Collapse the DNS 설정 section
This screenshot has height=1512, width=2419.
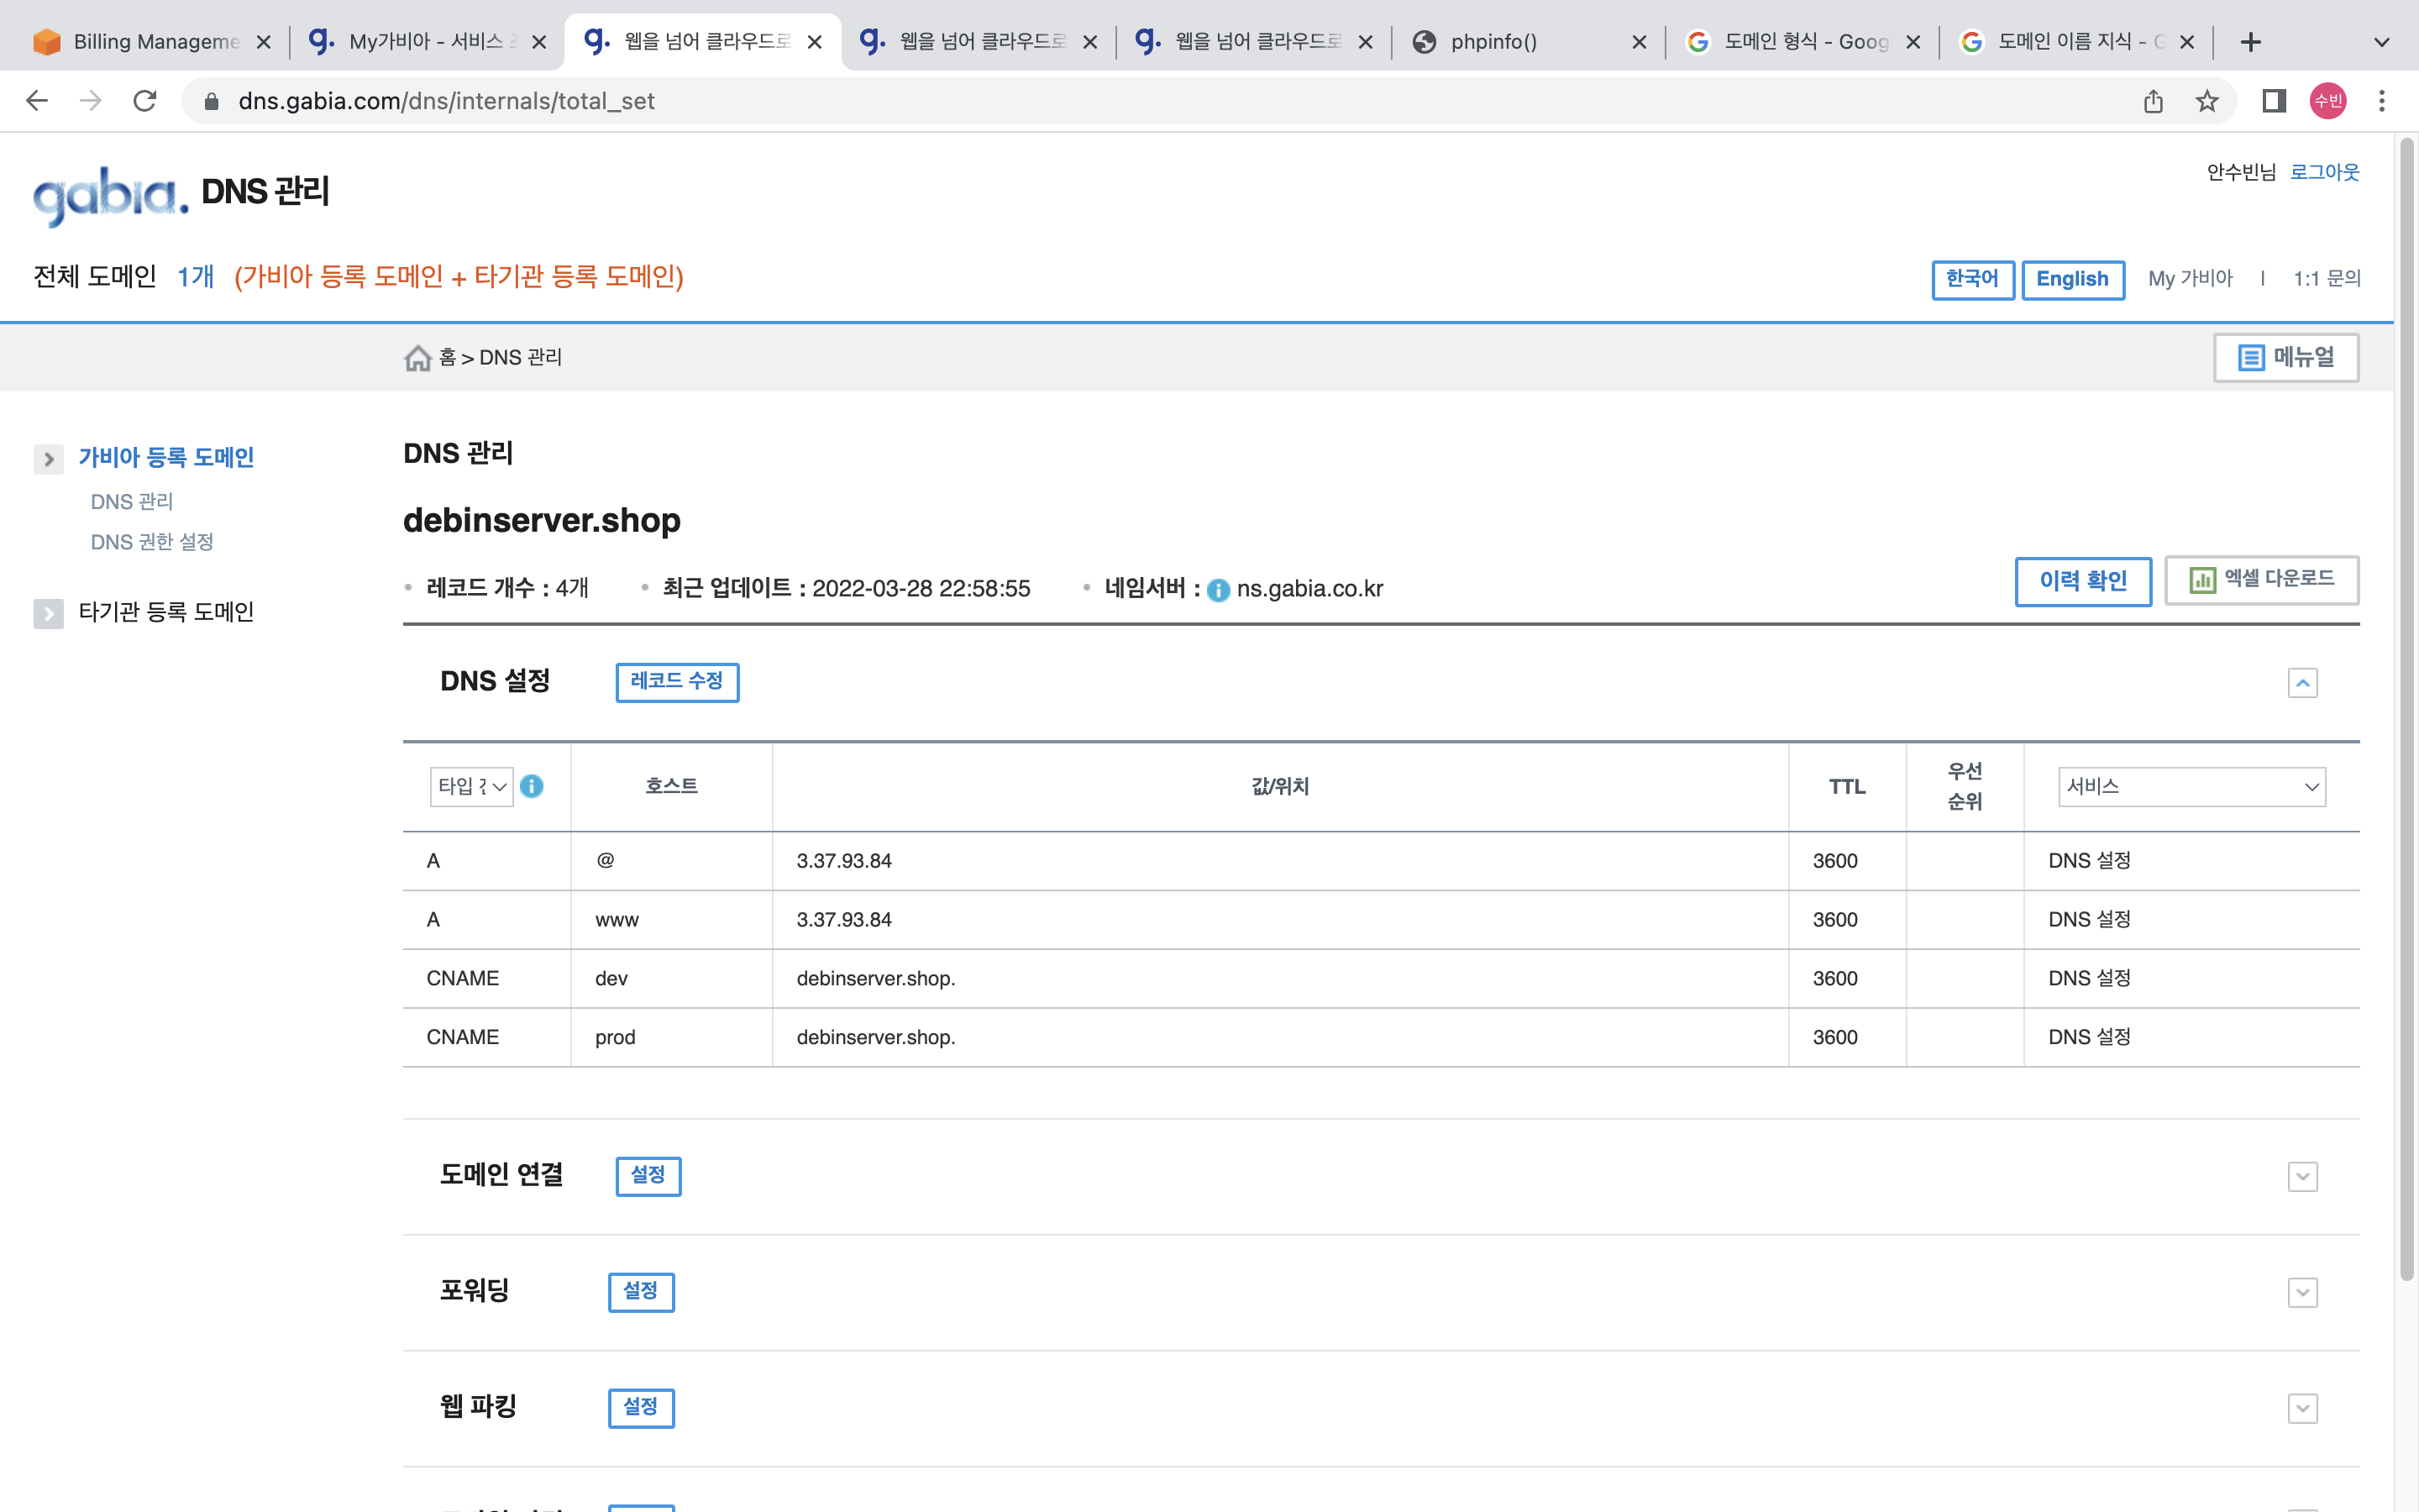2302,683
